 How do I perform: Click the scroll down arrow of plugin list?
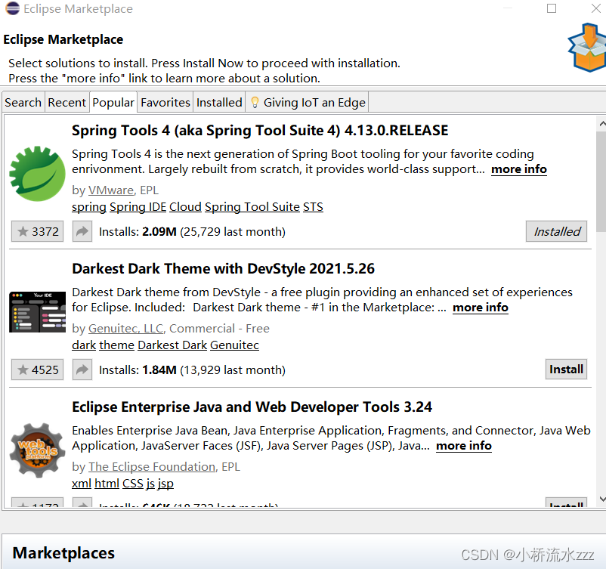pyautogui.click(x=601, y=499)
